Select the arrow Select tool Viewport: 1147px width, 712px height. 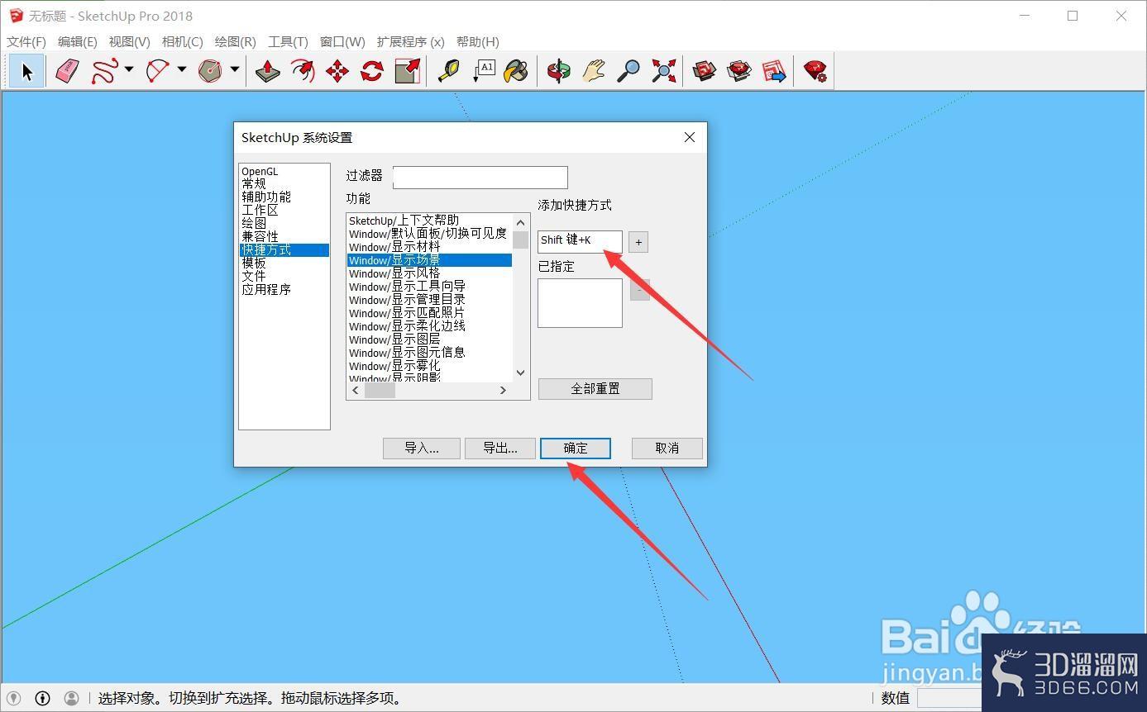[x=27, y=71]
